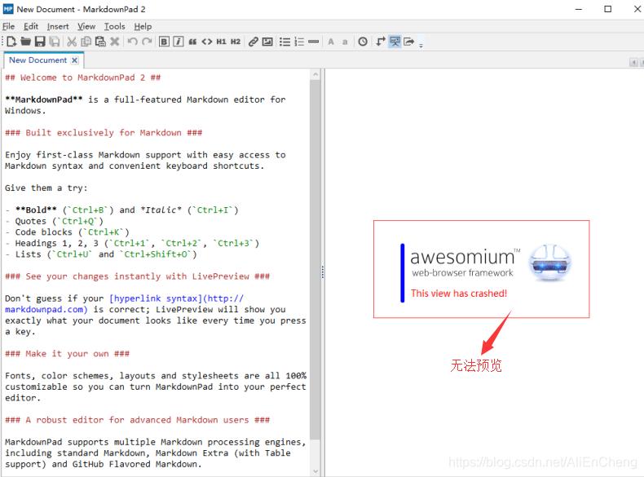Apply italic formatting with I icon

[x=179, y=42]
